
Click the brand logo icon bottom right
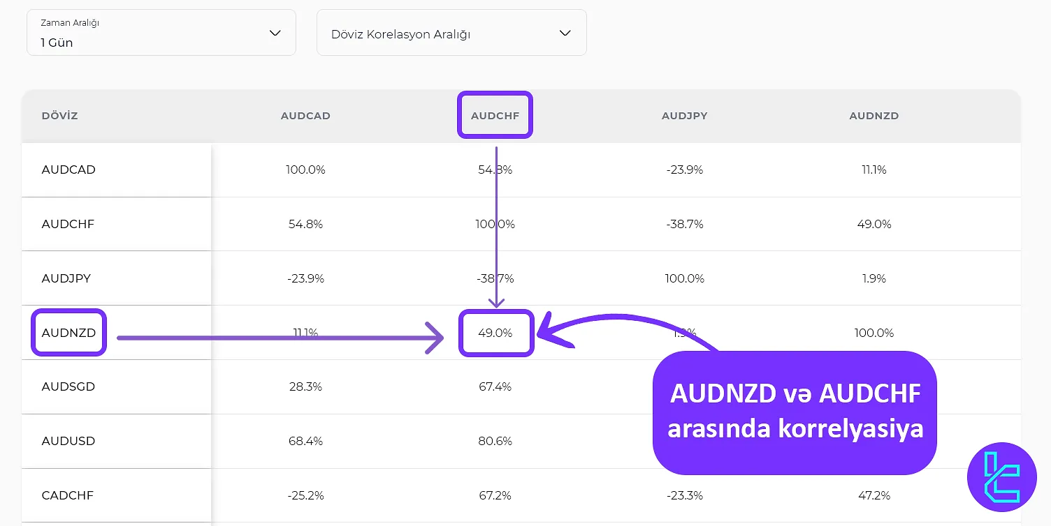click(x=1001, y=478)
